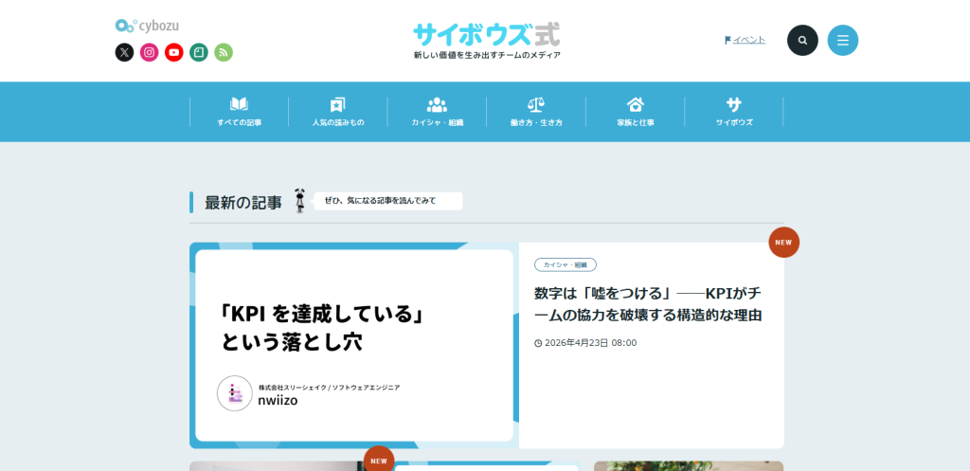
Task: Click the サ icon for サイボウズ
Action: (x=734, y=104)
